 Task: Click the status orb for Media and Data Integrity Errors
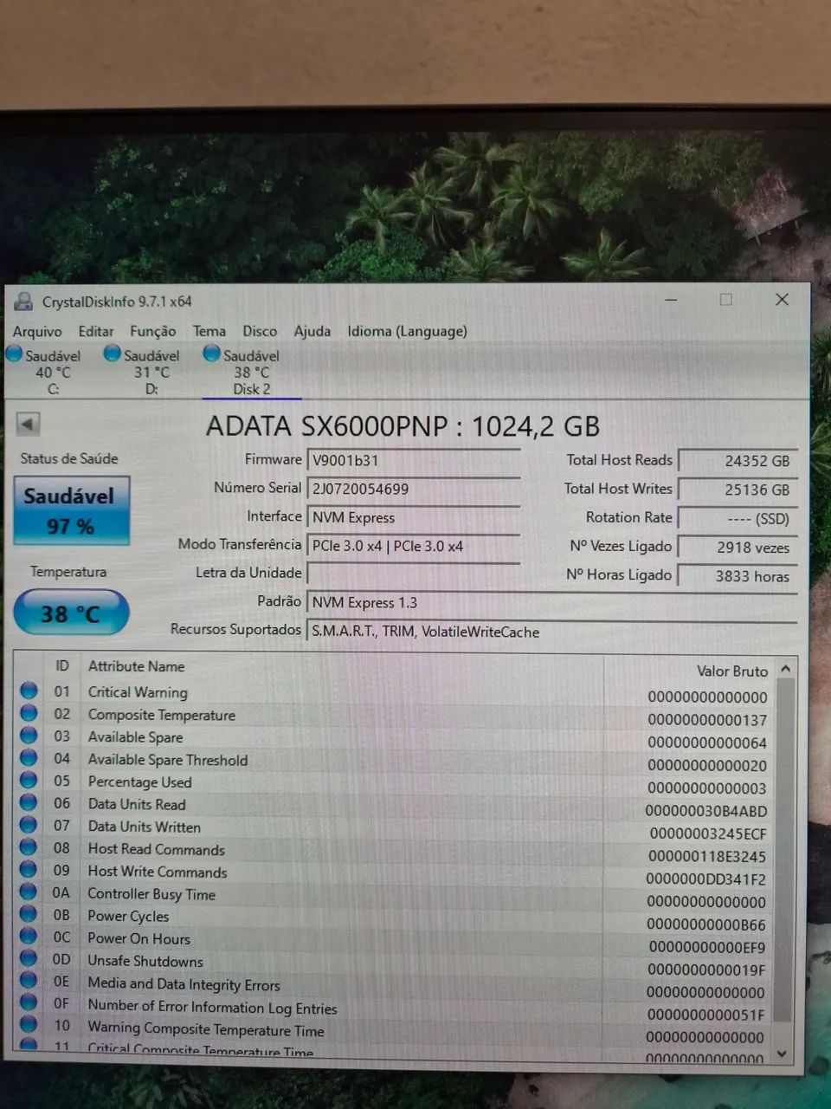(x=29, y=981)
